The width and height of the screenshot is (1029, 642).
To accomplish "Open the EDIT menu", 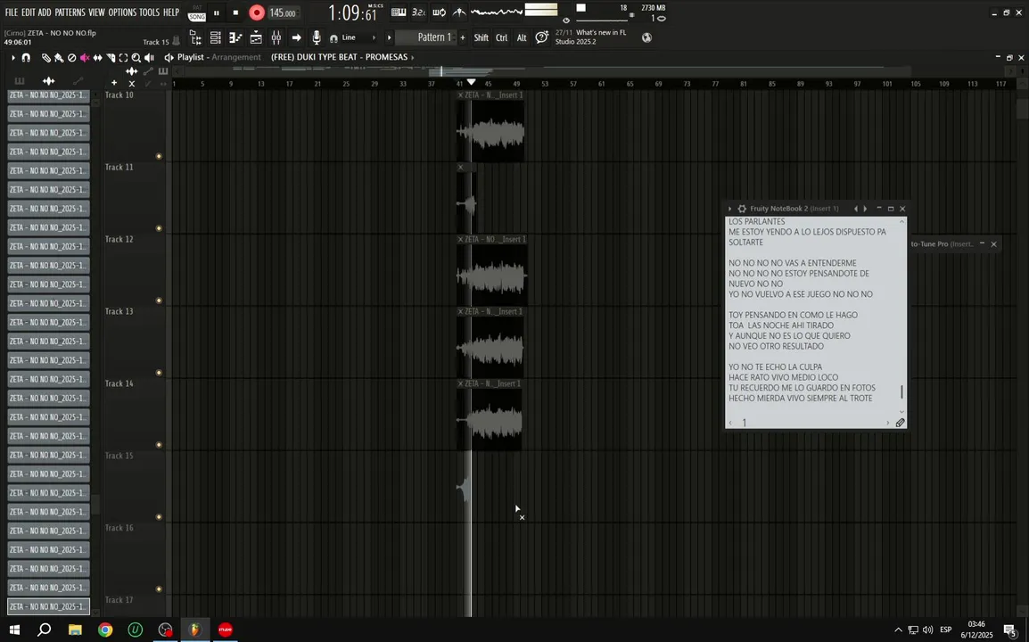I will (29, 12).
